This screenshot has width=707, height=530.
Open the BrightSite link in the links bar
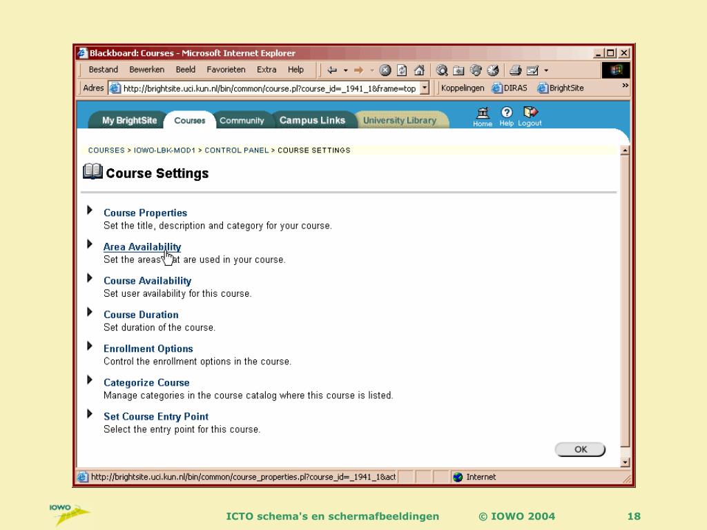click(x=561, y=88)
